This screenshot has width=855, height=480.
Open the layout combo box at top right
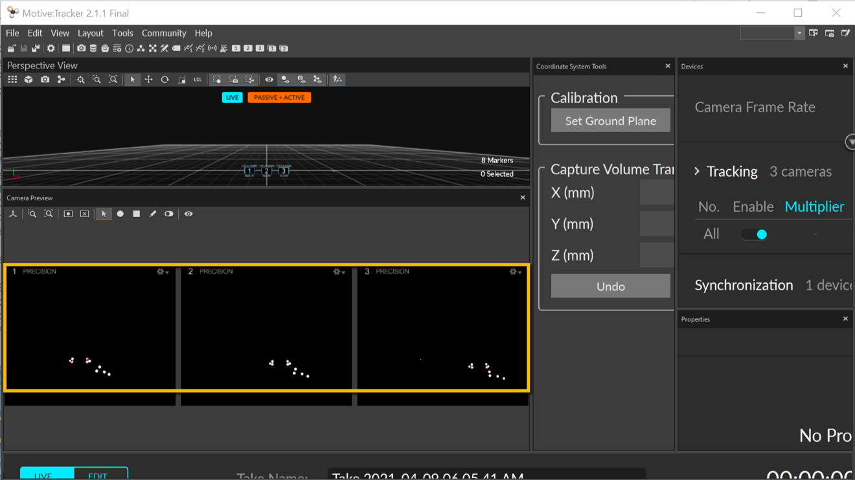point(772,33)
